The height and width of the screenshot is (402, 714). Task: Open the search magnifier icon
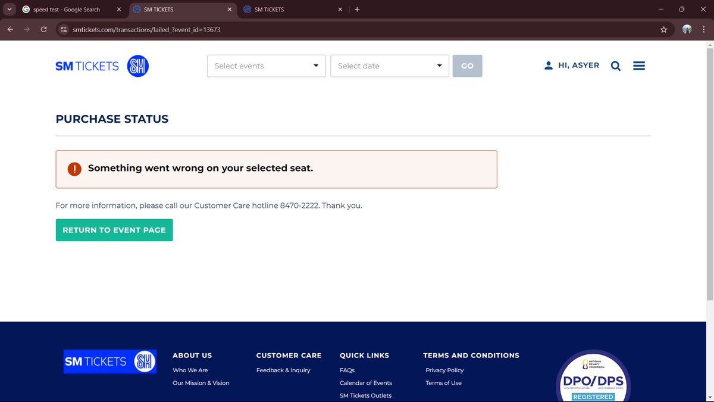616,66
